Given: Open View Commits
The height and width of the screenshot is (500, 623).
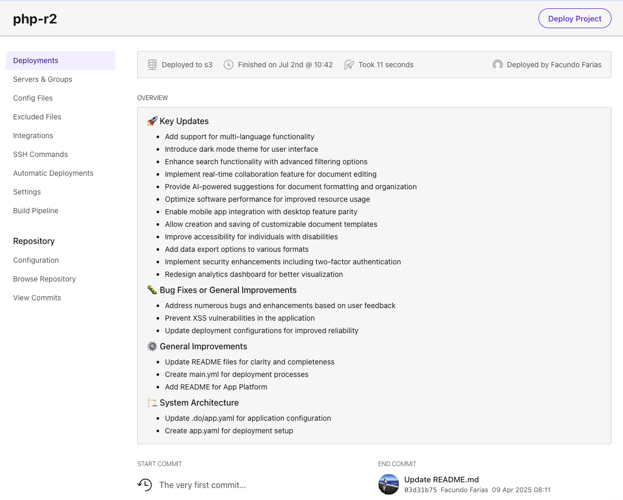Looking at the screenshot, I should pos(37,298).
